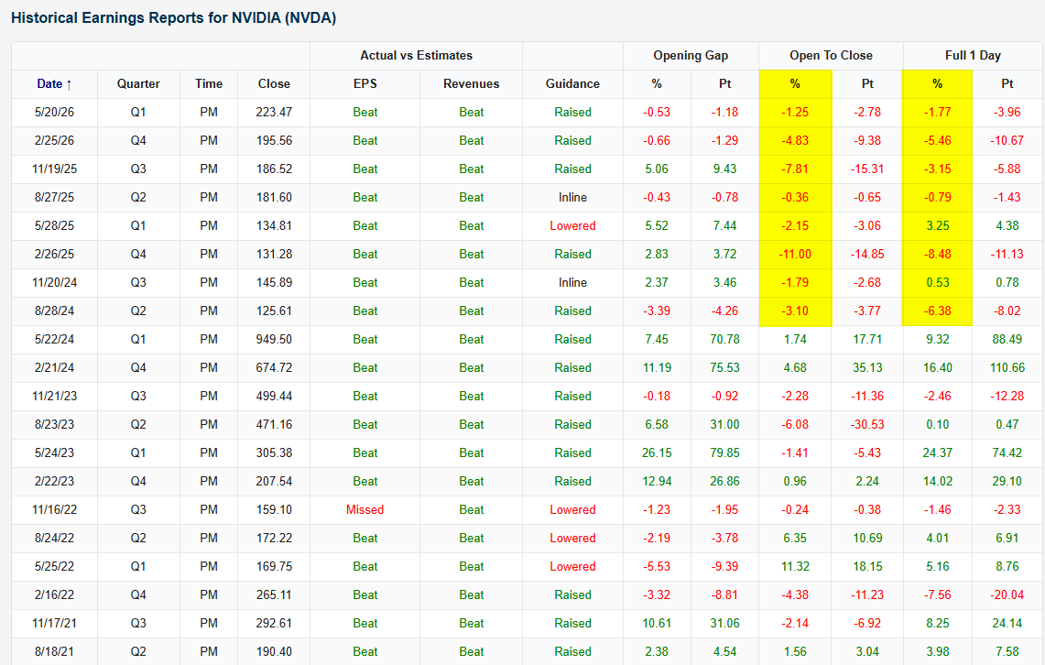Click the close price 223.47
Image resolution: width=1045 pixels, height=665 pixels.
(274, 112)
